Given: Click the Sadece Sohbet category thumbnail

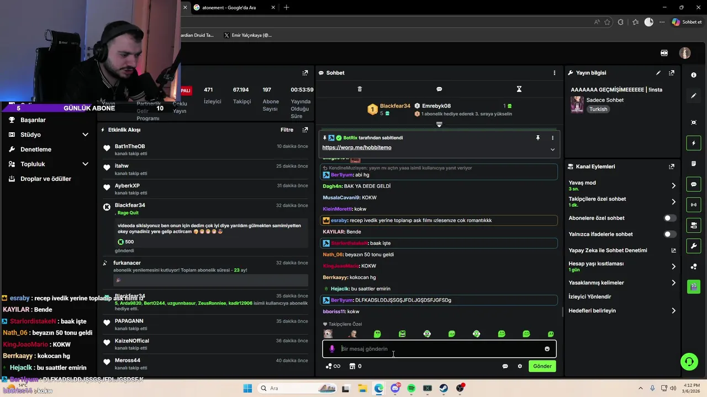Looking at the screenshot, I should tap(577, 104).
